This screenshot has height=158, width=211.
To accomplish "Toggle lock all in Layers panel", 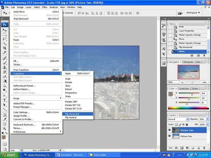I will (x=187, y=124).
